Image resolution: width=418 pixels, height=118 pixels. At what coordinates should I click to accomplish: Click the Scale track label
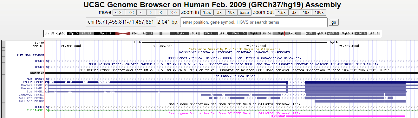click(x=39, y=43)
